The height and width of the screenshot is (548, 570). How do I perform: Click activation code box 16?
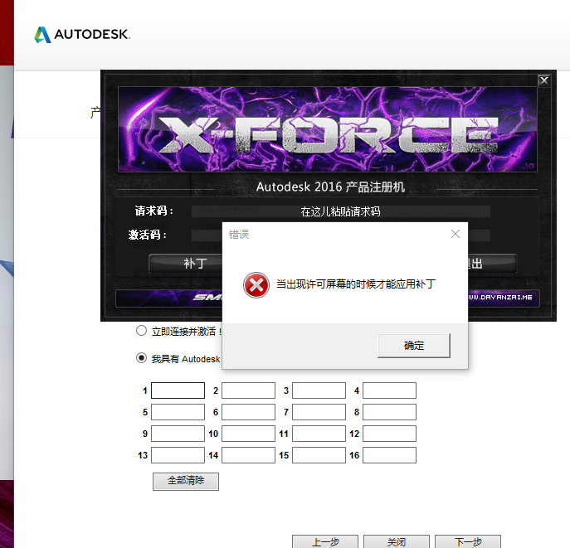[x=389, y=455]
